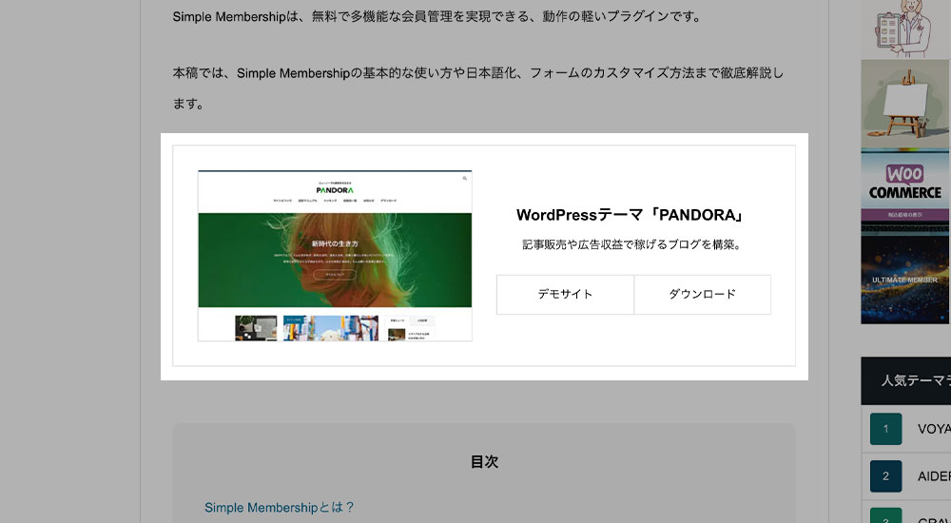Open the PANDORA デモサイト button
The height and width of the screenshot is (523, 951).
tap(565, 294)
